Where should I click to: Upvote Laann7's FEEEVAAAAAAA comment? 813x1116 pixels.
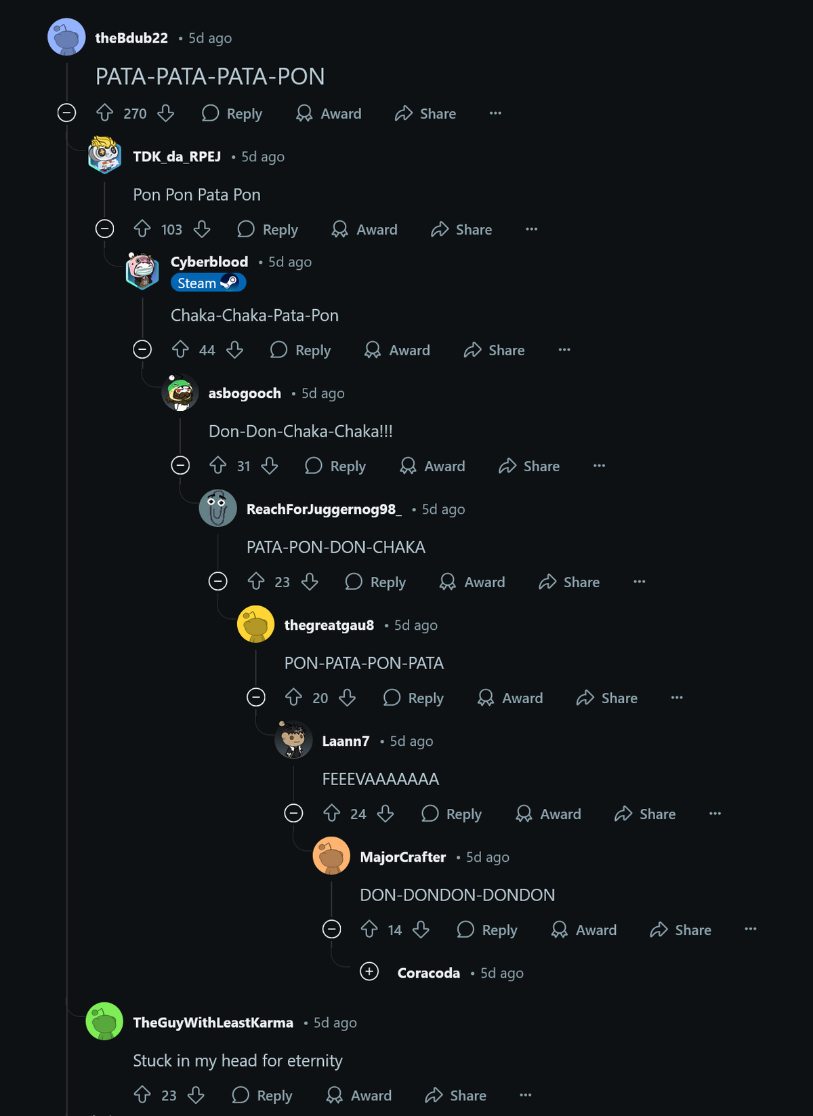pos(332,814)
